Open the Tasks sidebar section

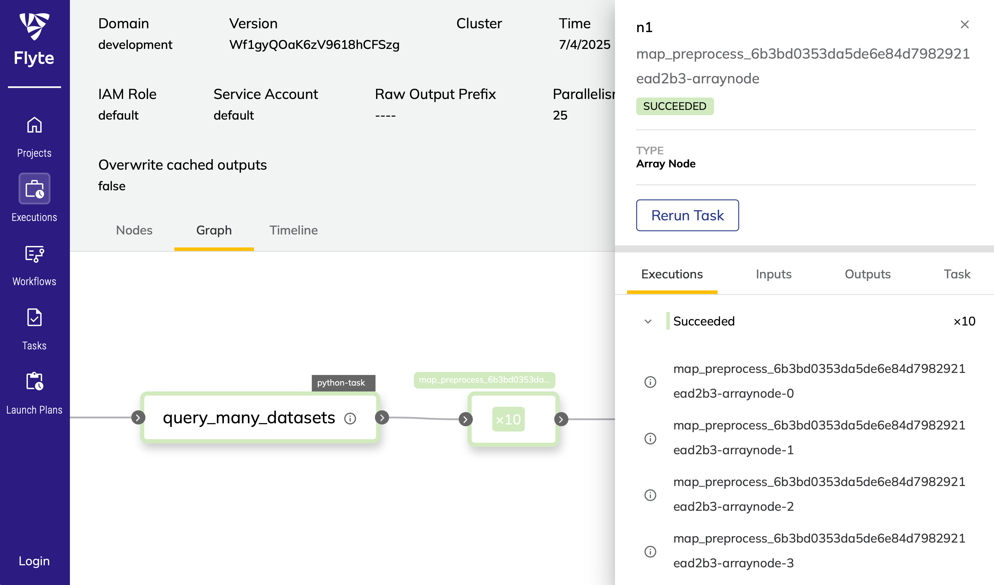(x=34, y=329)
